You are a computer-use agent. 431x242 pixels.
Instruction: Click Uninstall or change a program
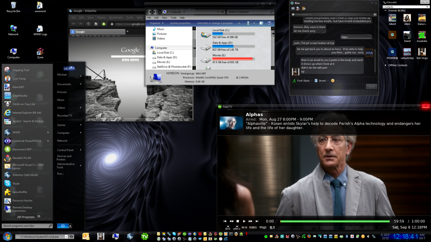215,23
